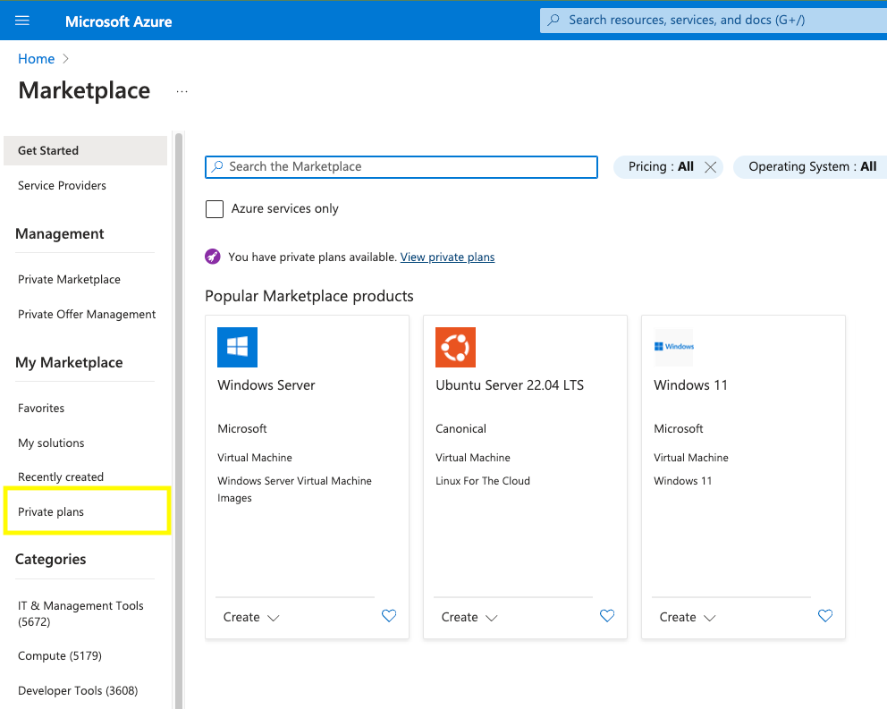Viewport: 887px width, 709px height.
Task: Expand Create dropdown for Windows Server
Action: (x=251, y=617)
